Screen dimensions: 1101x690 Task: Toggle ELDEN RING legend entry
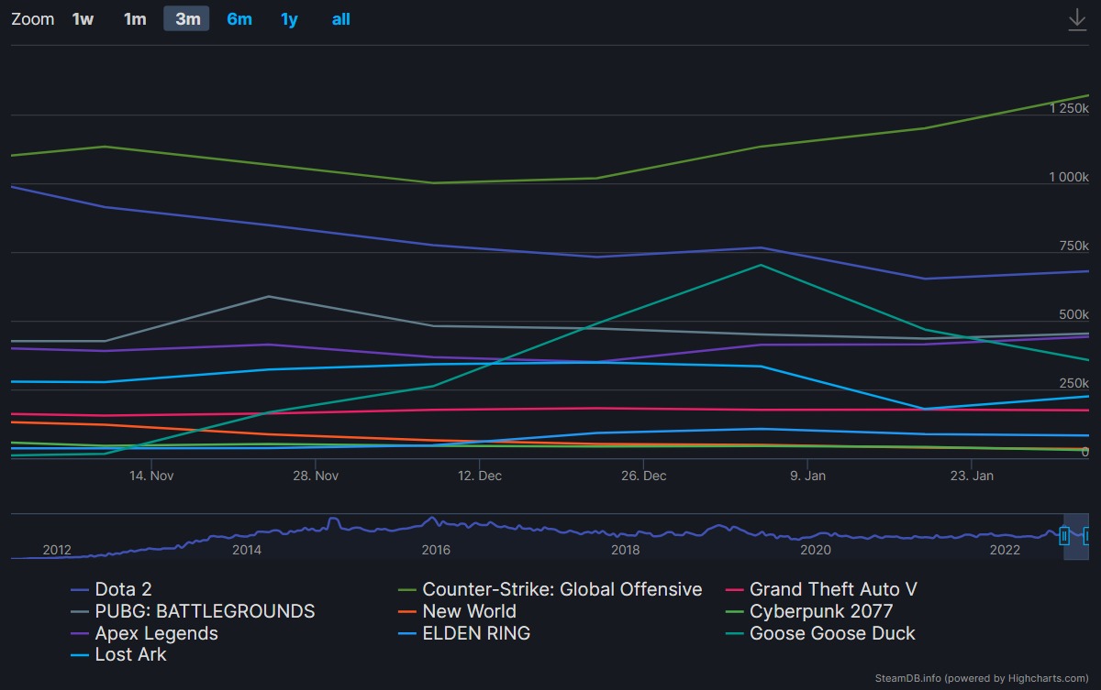[x=464, y=633]
